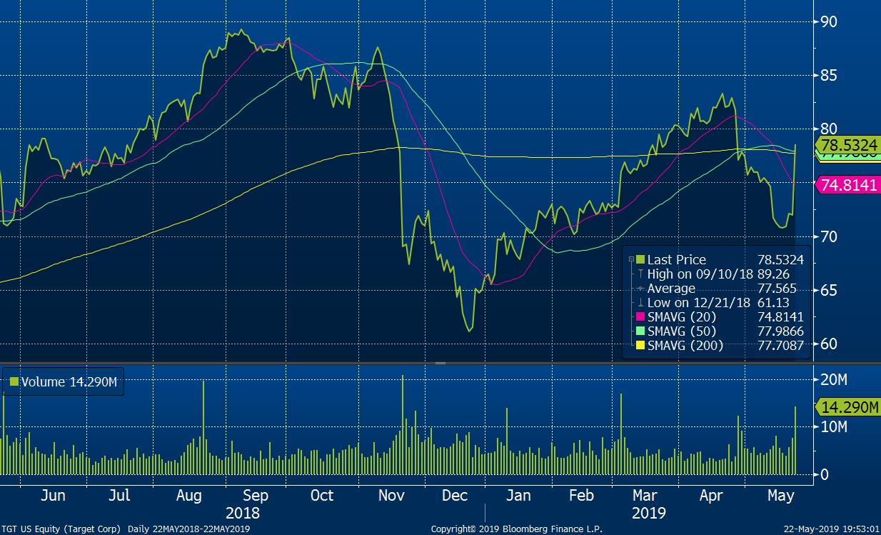Click the 20M volume axis label
The image size is (881, 535).
pos(833,379)
